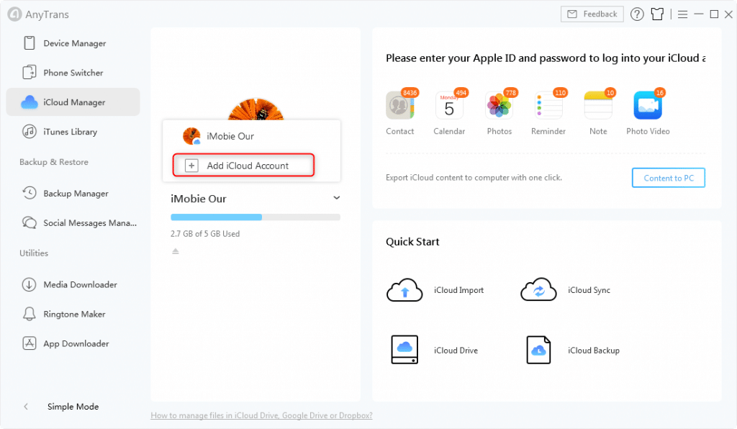Image resolution: width=737 pixels, height=429 pixels.
Task: Open the Reminder icon
Action: coord(548,105)
